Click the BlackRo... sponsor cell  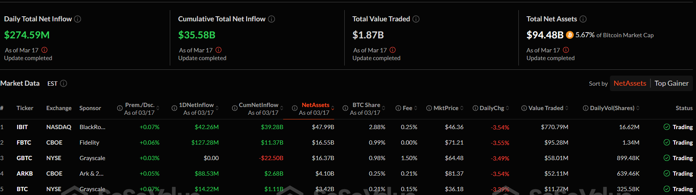click(x=92, y=127)
